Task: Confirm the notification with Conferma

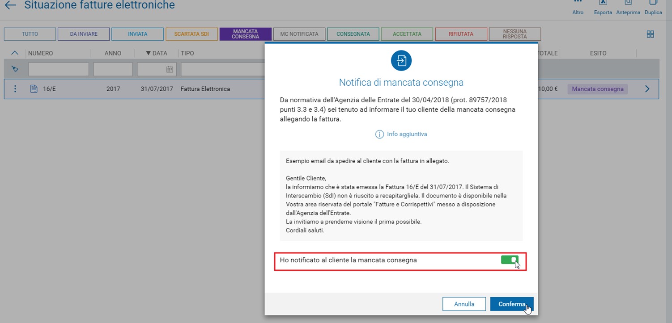Action: coord(512,304)
